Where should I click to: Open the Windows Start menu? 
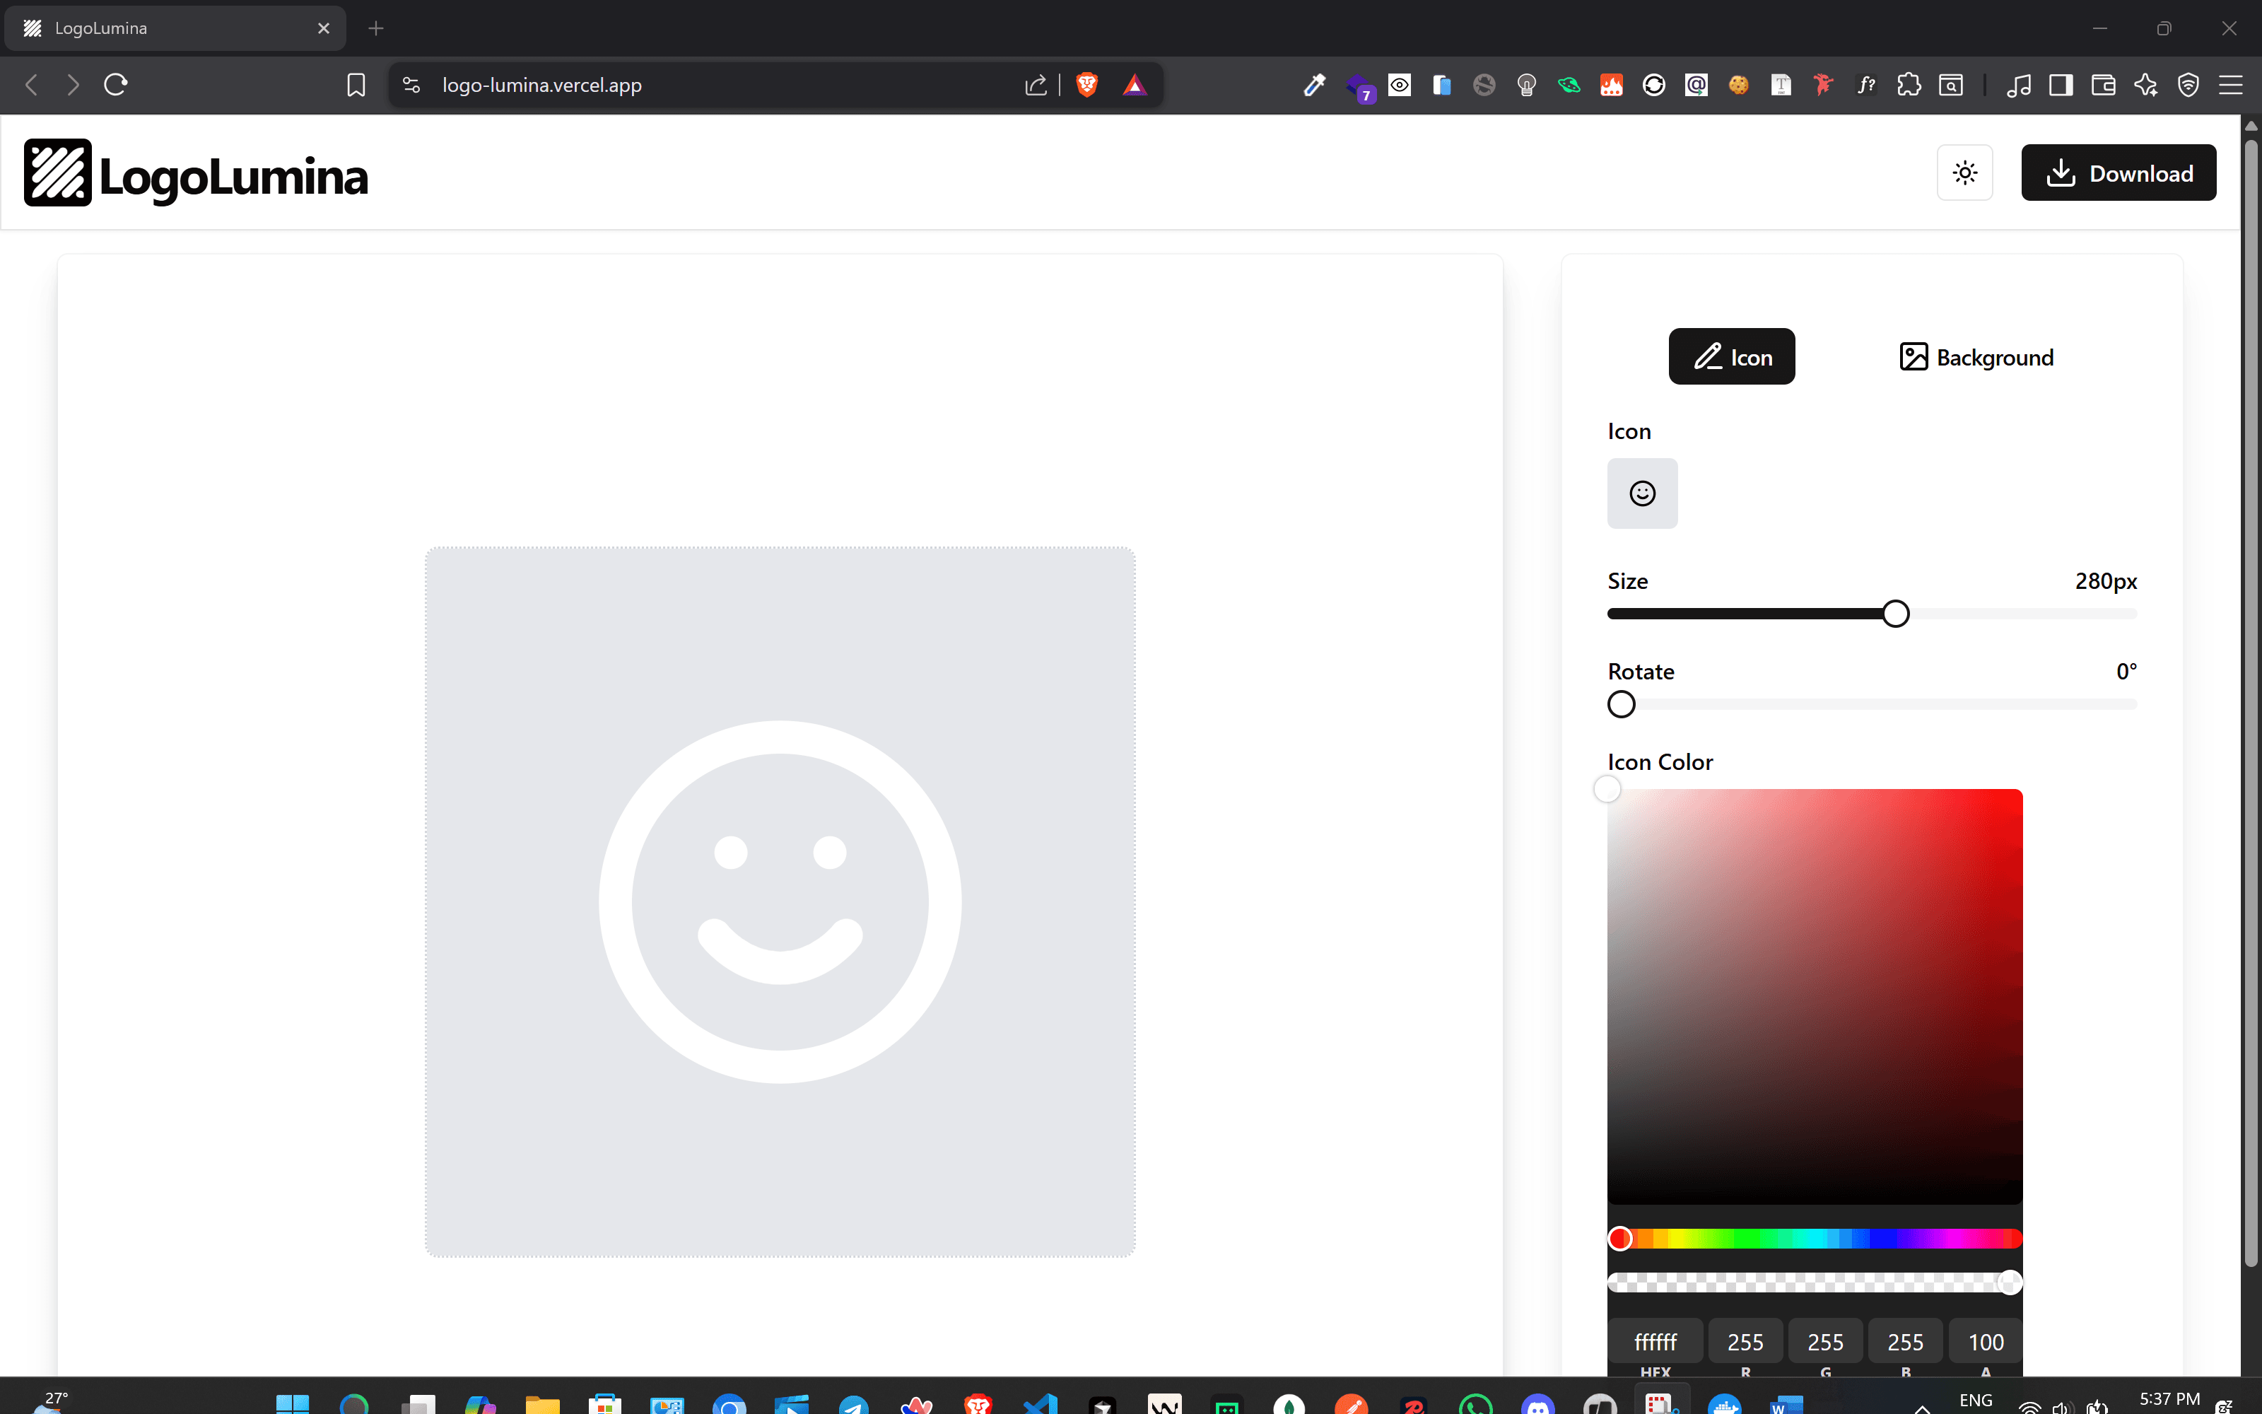[x=293, y=1402]
